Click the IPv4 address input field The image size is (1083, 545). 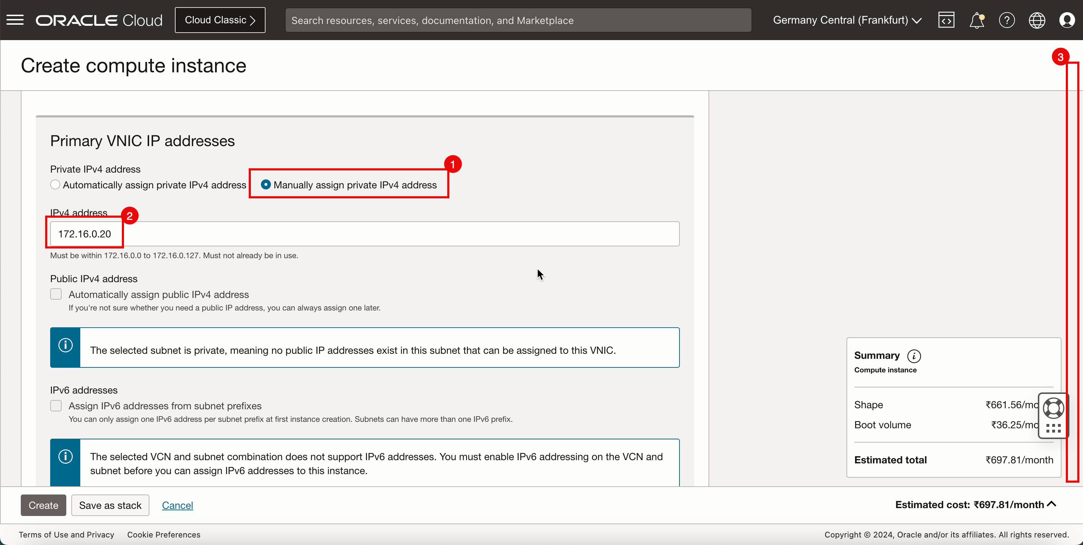(364, 233)
